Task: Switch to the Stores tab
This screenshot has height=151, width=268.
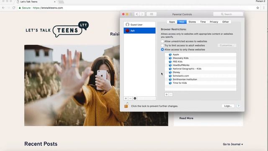Action: [x=192, y=22]
